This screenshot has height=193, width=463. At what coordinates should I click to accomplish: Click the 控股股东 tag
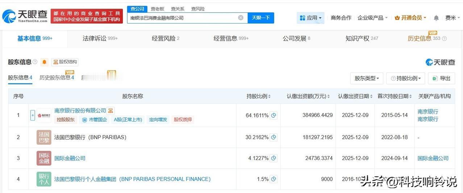pos(66,119)
